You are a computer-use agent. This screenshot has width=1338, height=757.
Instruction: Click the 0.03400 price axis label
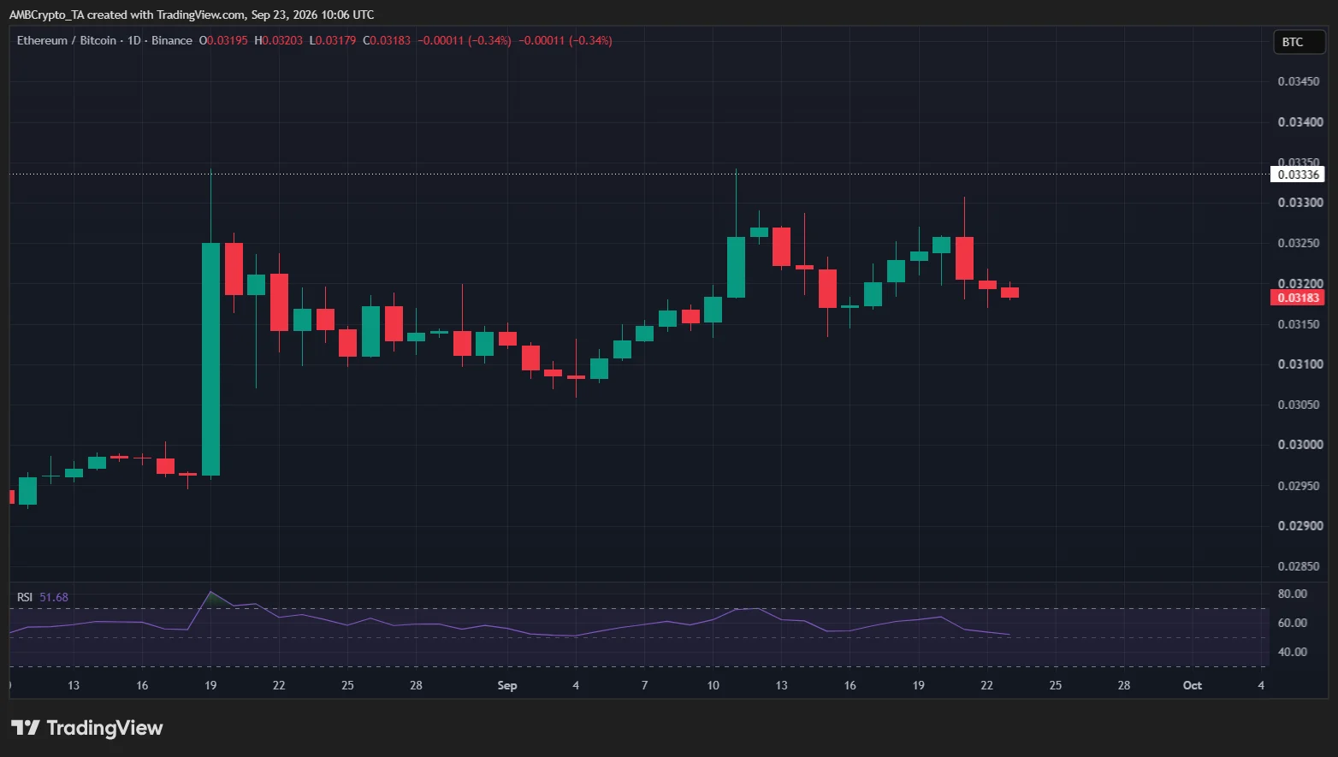pyautogui.click(x=1300, y=121)
